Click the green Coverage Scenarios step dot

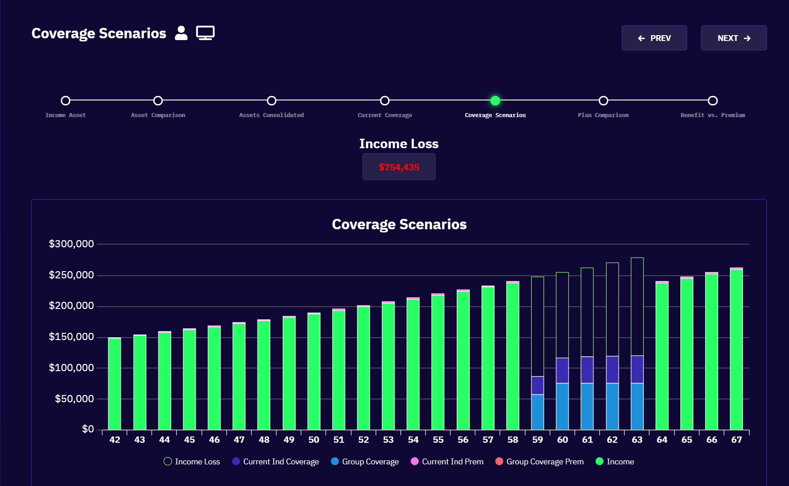click(x=495, y=100)
